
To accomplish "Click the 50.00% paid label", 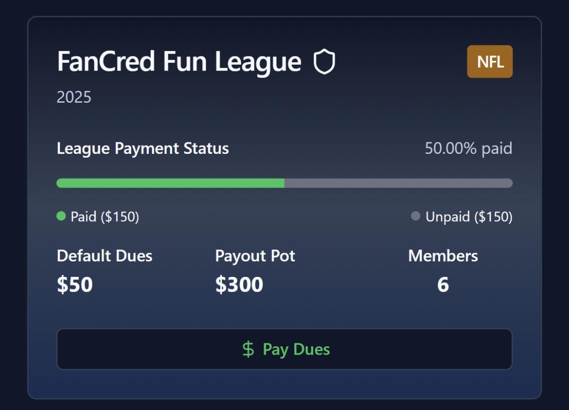I will tap(468, 149).
